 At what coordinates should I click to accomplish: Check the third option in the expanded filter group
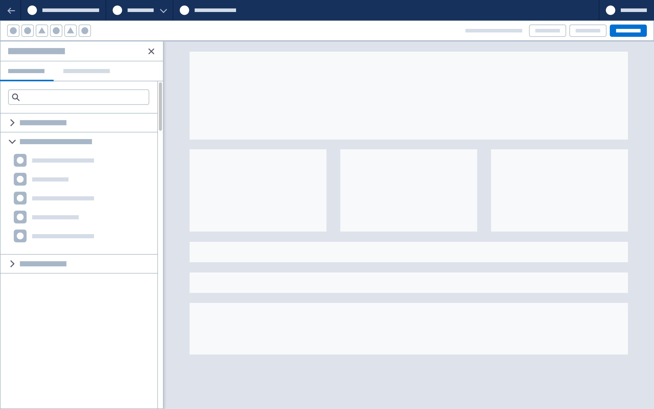pyautogui.click(x=20, y=198)
